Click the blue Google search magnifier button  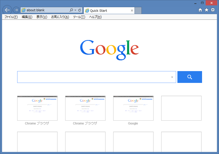point(190,77)
